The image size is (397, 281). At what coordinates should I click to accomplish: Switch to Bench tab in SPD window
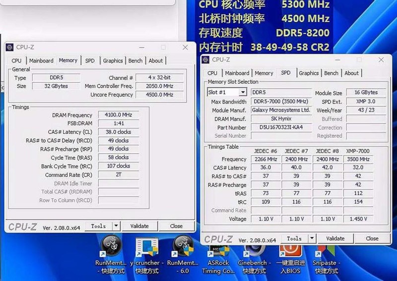[x=331, y=73]
